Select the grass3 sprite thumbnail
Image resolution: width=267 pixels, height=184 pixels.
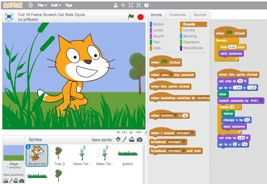tap(128, 156)
